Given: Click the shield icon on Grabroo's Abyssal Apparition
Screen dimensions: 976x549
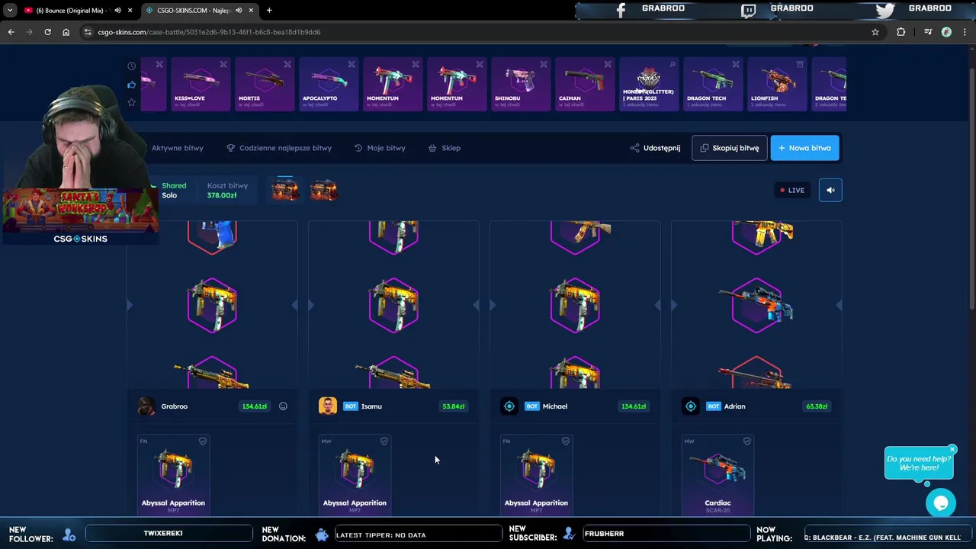Looking at the screenshot, I should tap(203, 441).
